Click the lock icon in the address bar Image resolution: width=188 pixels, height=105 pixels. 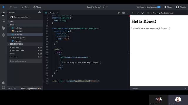(x=148, y=13)
